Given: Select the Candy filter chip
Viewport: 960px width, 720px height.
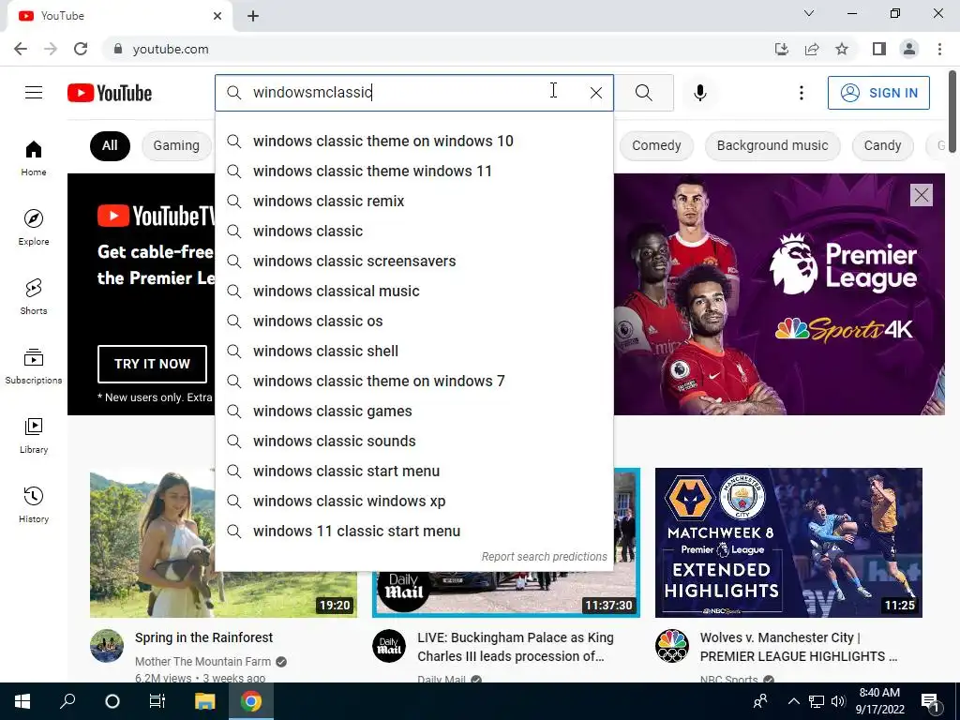Looking at the screenshot, I should (882, 145).
